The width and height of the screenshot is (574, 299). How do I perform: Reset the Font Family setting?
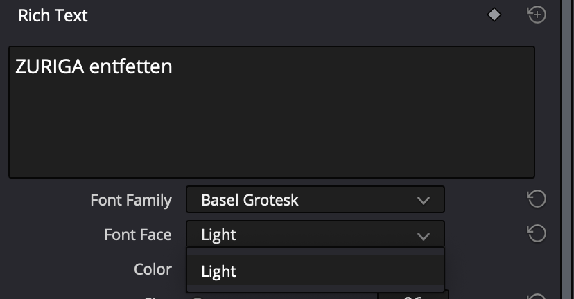pos(537,199)
